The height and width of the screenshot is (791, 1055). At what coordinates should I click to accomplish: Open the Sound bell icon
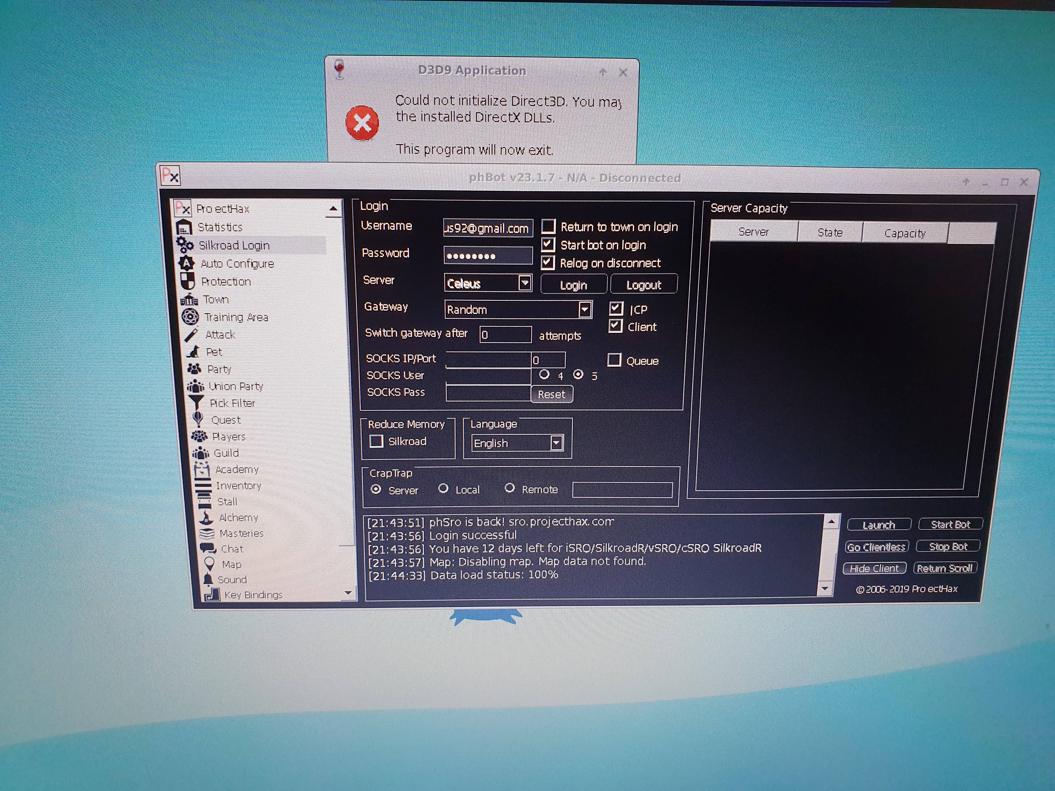(x=208, y=579)
